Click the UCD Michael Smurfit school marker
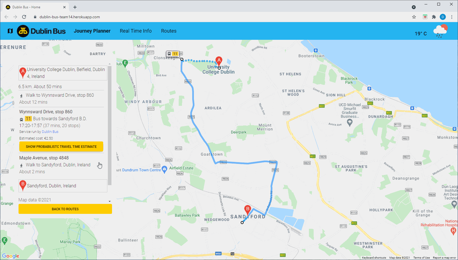The height and width of the screenshot is (260, 458). (x=350, y=123)
